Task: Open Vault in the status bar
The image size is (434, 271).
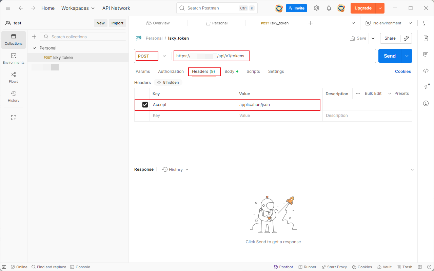Action: pyautogui.click(x=384, y=267)
